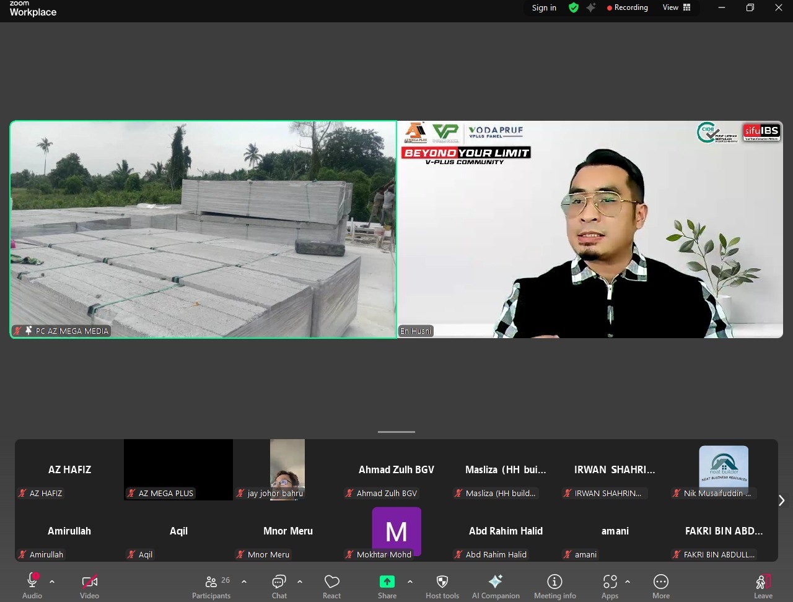
Task: Start screen sharing with Share button
Action: tap(387, 586)
